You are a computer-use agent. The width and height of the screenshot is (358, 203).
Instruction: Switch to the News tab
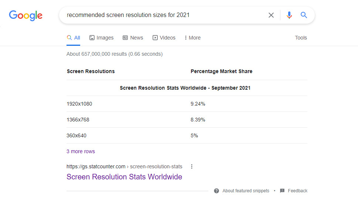click(x=133, y=38)
